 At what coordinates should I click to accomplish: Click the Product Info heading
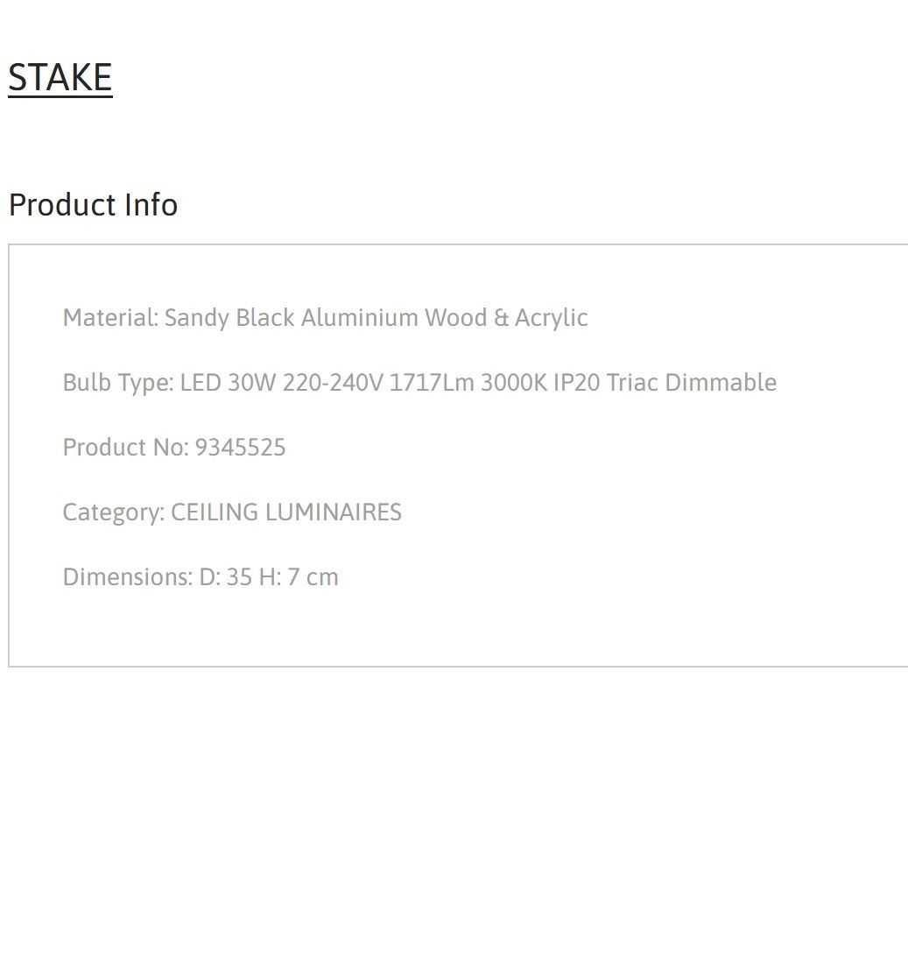click(93, 205)
